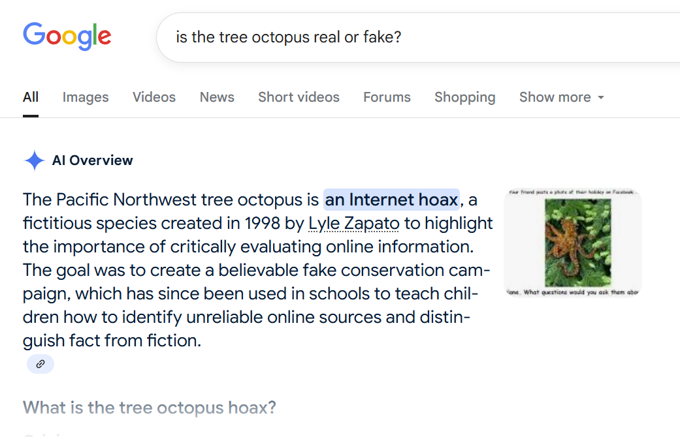This screenshot has height=437, width=680.
Task: Open the Lyle Zapato link
Action: [x=353, y=223]
